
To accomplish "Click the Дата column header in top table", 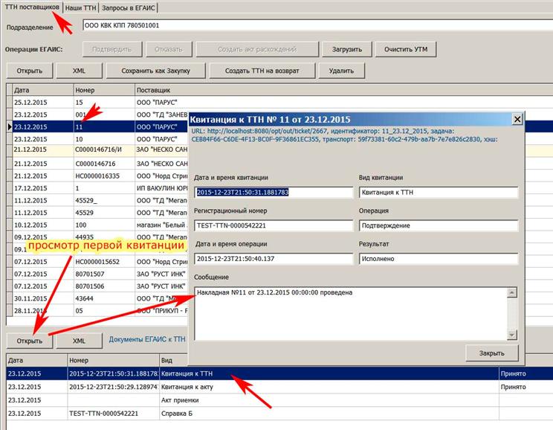I will [43, 90].
